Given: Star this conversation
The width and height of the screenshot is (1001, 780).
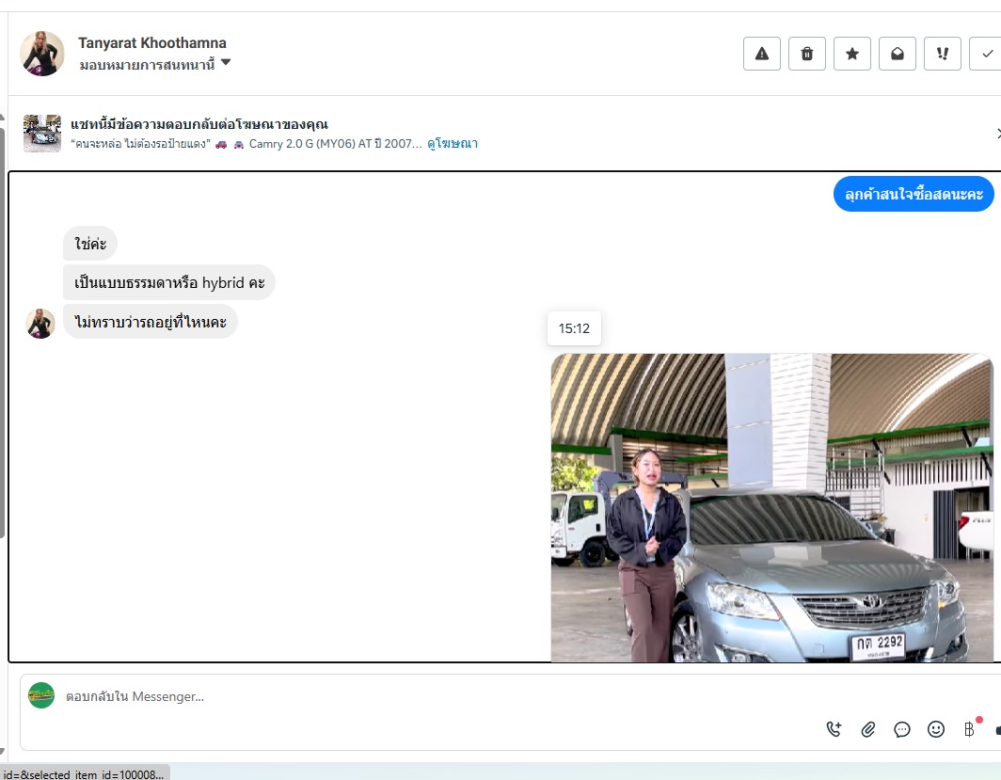Looking at the screenshot, I should [852, 54].
